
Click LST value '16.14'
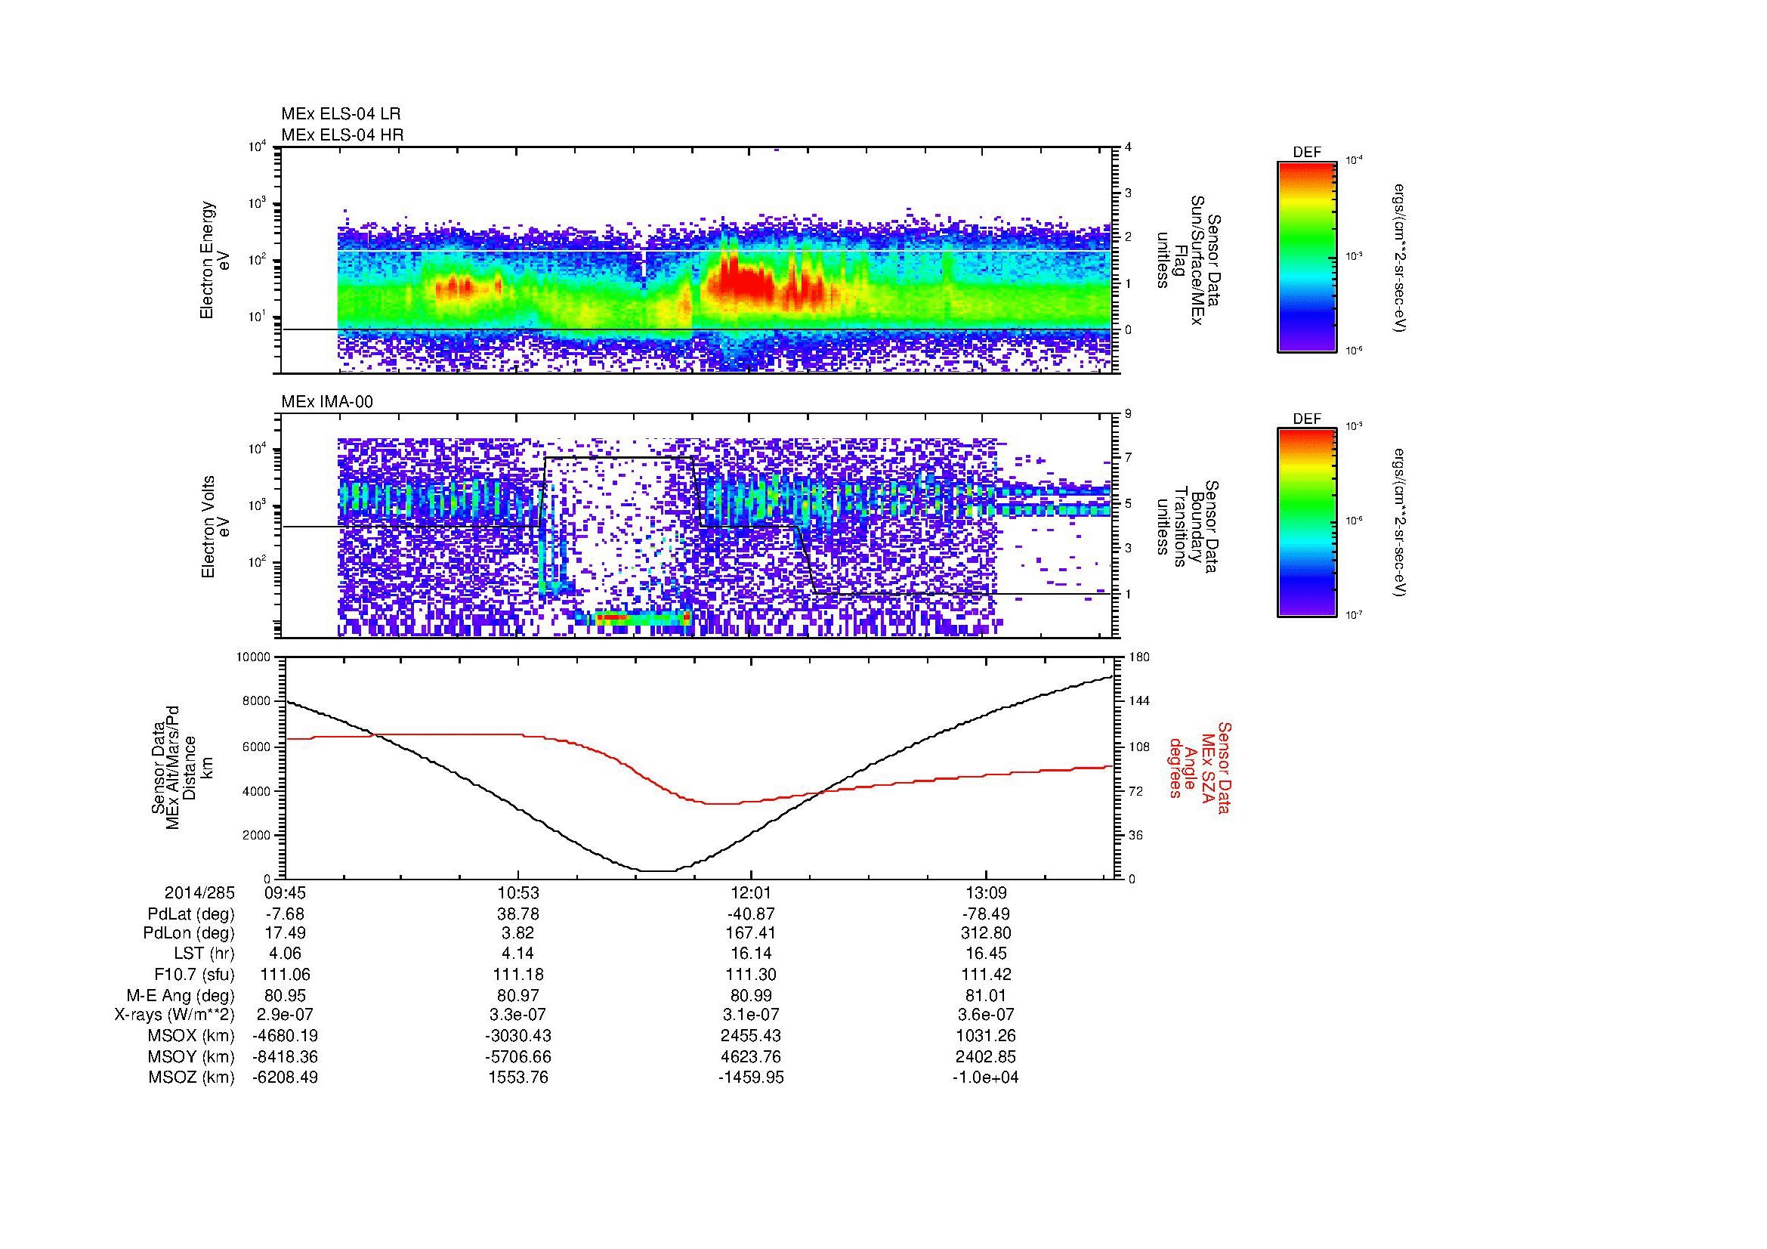(x=751, y=954)
